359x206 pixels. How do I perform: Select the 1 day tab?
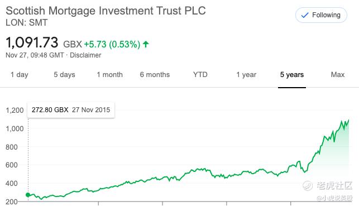[x=20, y=75]
